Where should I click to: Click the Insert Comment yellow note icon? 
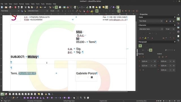pos(104,7)
